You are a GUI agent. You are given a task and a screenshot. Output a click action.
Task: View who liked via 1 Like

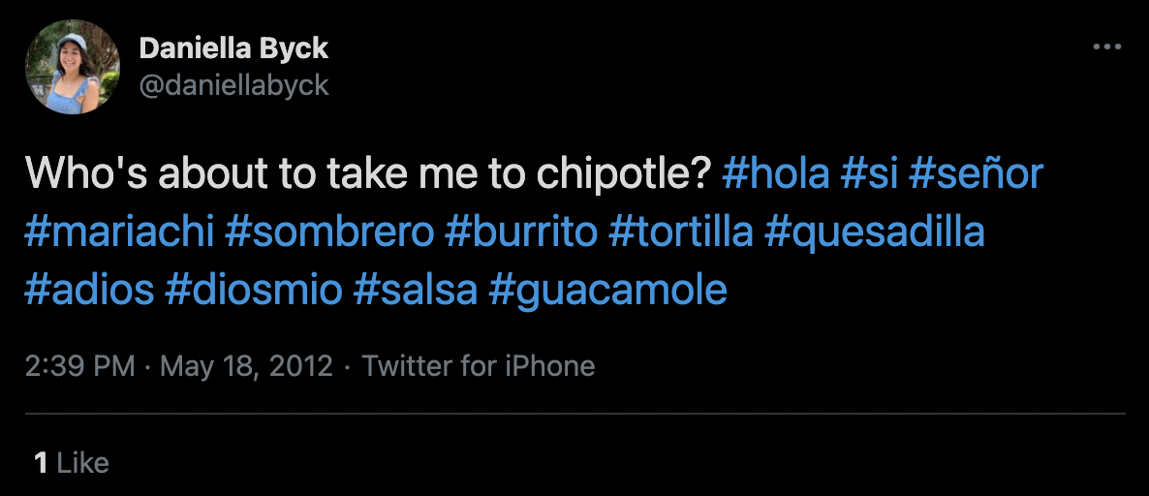coord(71,462)
